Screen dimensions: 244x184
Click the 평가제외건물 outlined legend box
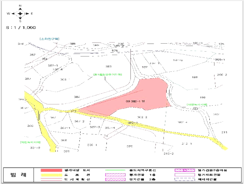click(x=185, y=175)
